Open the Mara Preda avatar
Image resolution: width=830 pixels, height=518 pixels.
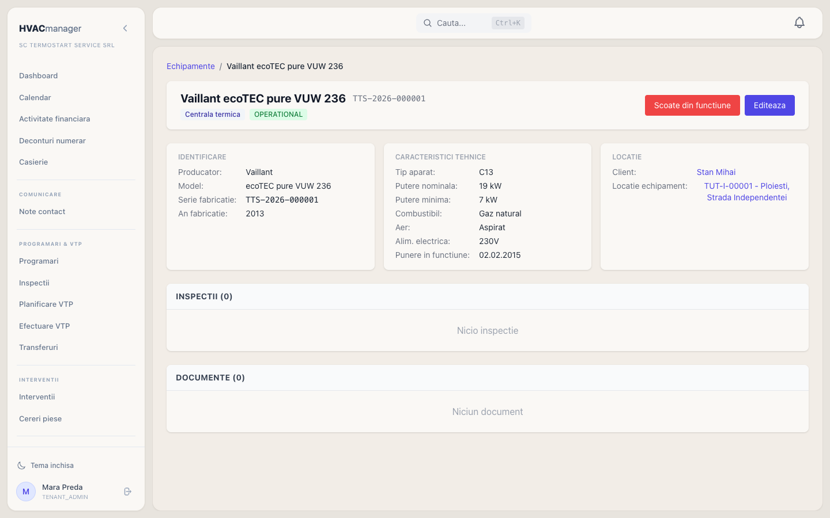pyautogui.click(x=26, y=492)
